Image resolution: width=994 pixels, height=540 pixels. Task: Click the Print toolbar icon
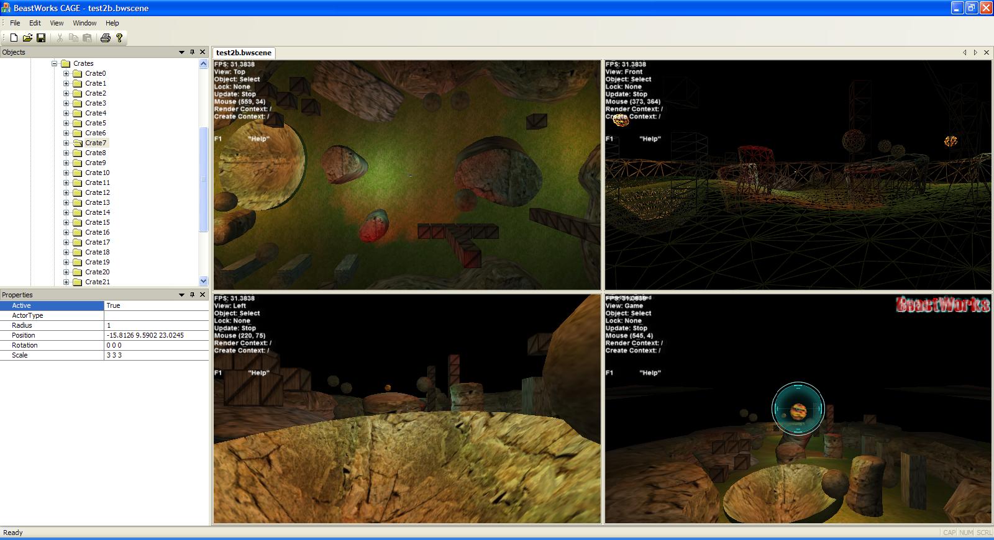(x=105, y=38)
